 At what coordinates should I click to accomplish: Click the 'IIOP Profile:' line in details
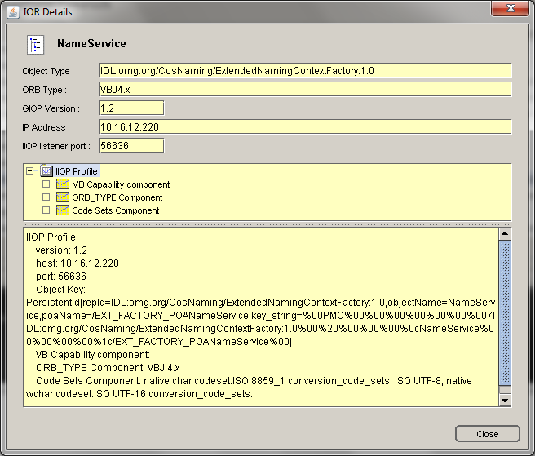(x=52, y=237)
